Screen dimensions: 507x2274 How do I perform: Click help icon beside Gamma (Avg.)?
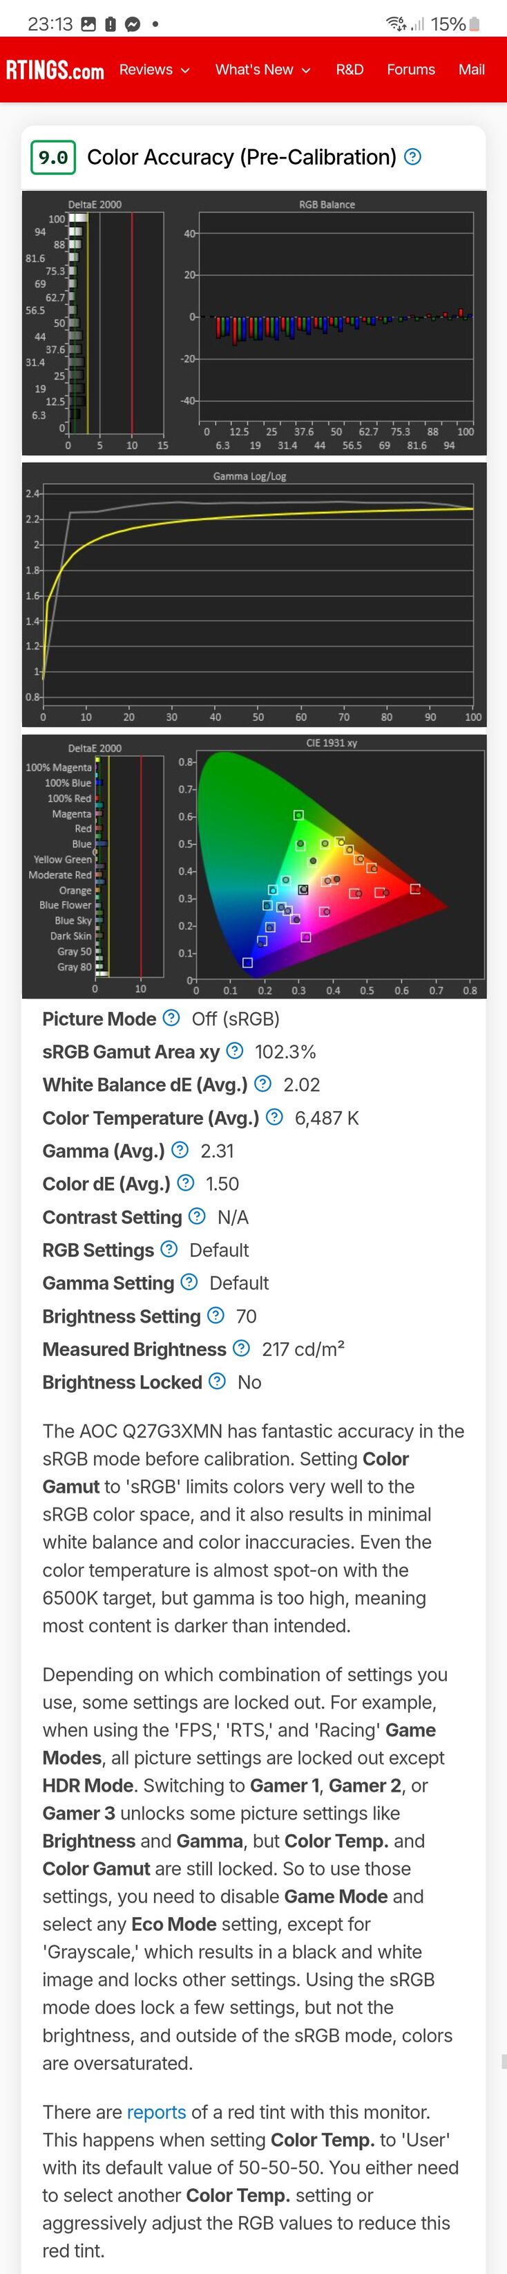(180, 1149)
